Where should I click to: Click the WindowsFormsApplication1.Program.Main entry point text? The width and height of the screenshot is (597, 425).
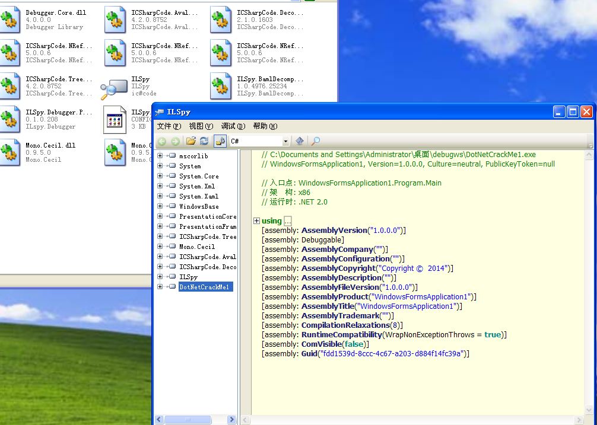point(370,183)
